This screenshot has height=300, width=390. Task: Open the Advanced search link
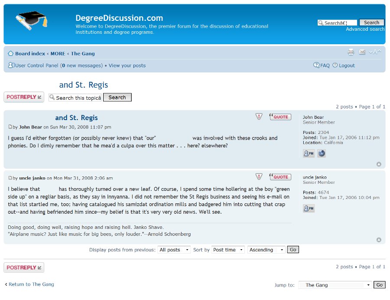[365, 29]
